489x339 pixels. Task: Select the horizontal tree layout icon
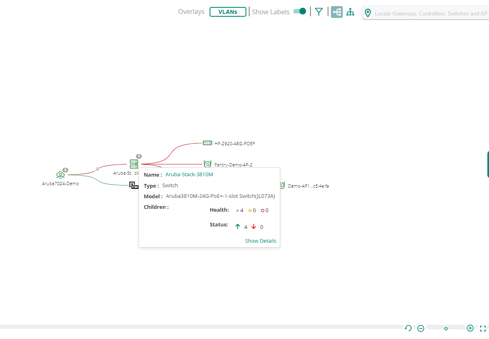[337, 12]
